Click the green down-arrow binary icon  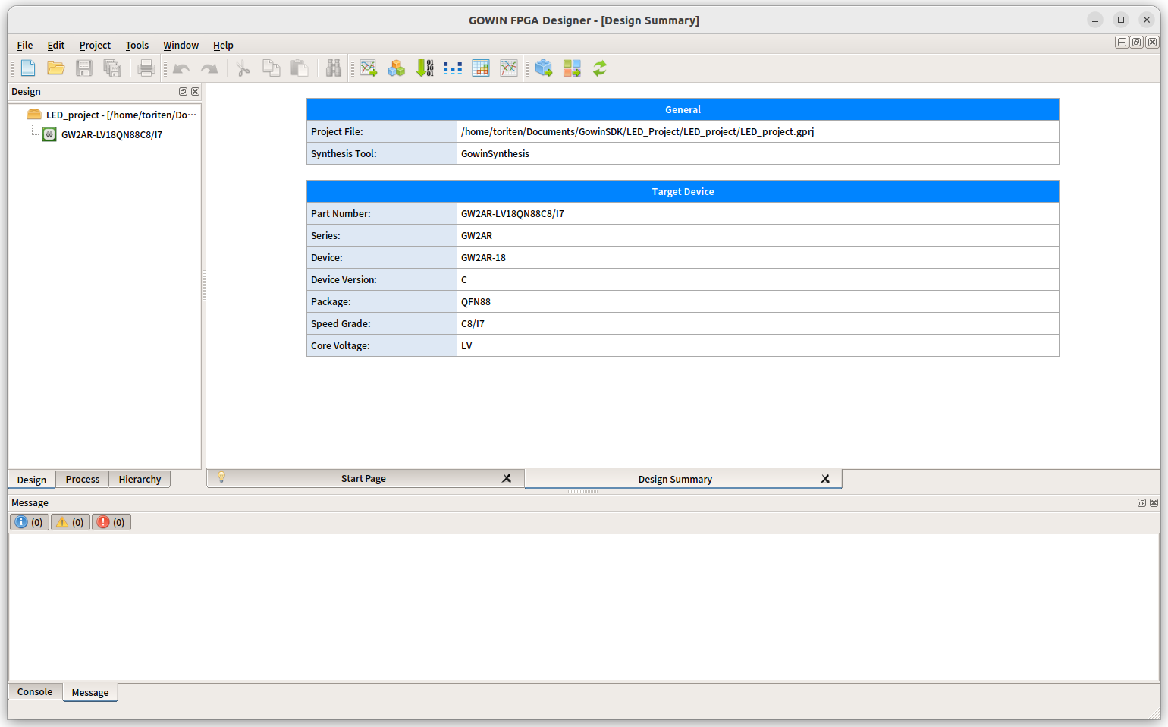pyautogui.click(x=425, y=68)
